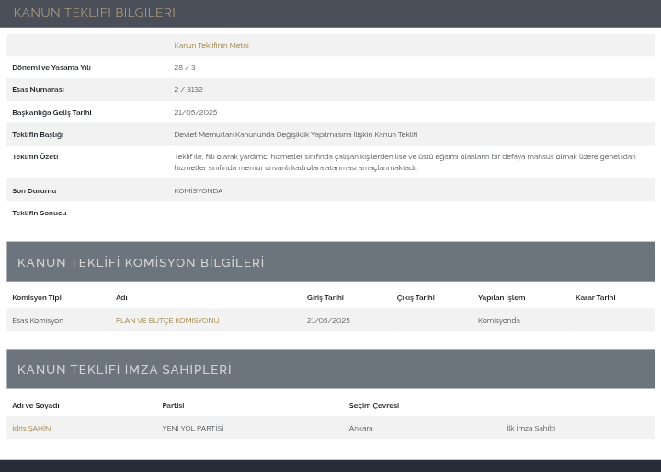This screenshot has width=661, height=472.
Task: Click the KANUN TEKLİFİ İMZA SAHİPLERİ heading
Action: coord(124,369)
